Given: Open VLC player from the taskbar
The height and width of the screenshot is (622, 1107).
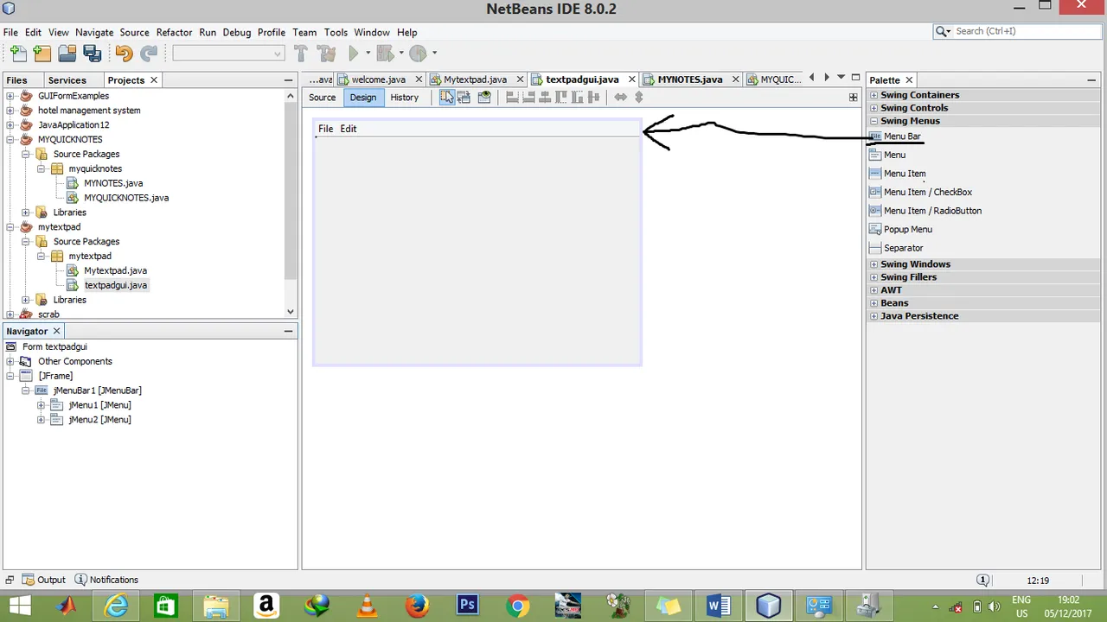Looking at the screenshot, I should tap(367, 605).
